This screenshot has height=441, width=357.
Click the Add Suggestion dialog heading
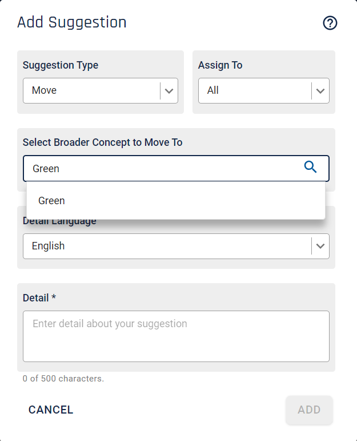pos(72,22)
